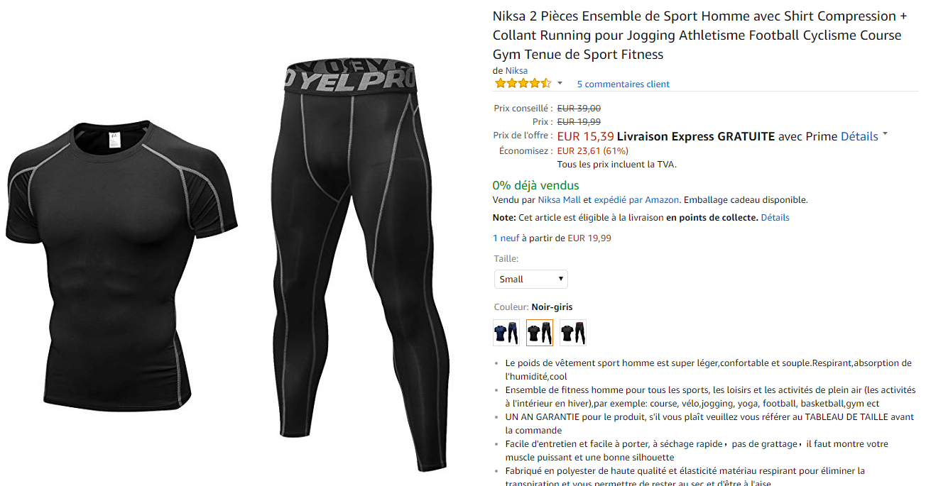Expand the Prime Détails dropdown arrow
The height and width of the screenshot is (486, 926).
[x=886, y=134]
